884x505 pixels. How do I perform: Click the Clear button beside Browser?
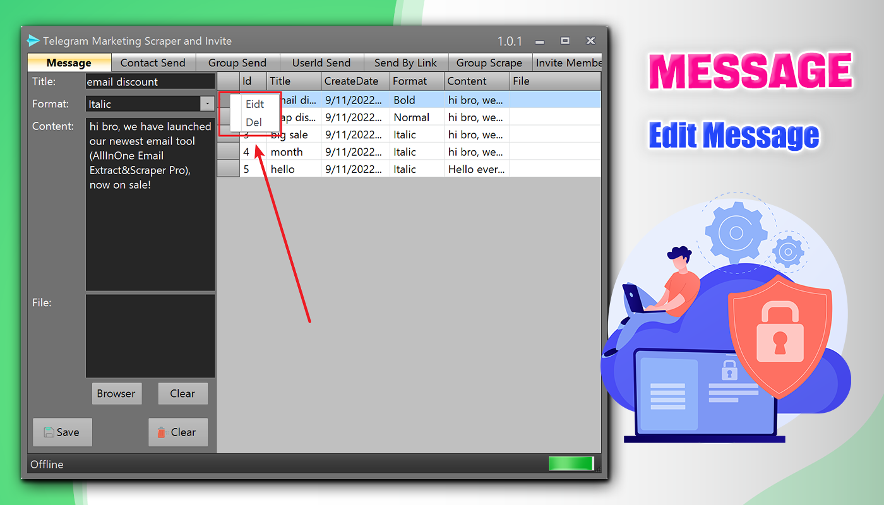coord(182,393)
